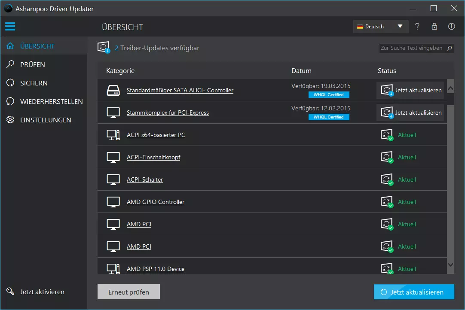This screenshot has width=465, height=310.
Task: Click the lock icon in the header
Action: (x=434, y=26)
